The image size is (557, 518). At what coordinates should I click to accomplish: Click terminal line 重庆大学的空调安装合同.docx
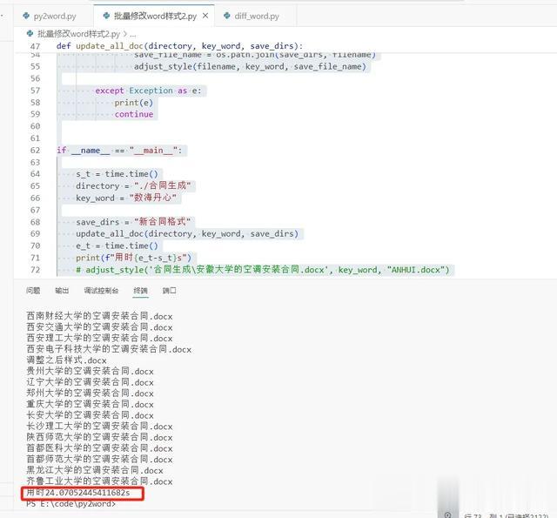[91, 404]
